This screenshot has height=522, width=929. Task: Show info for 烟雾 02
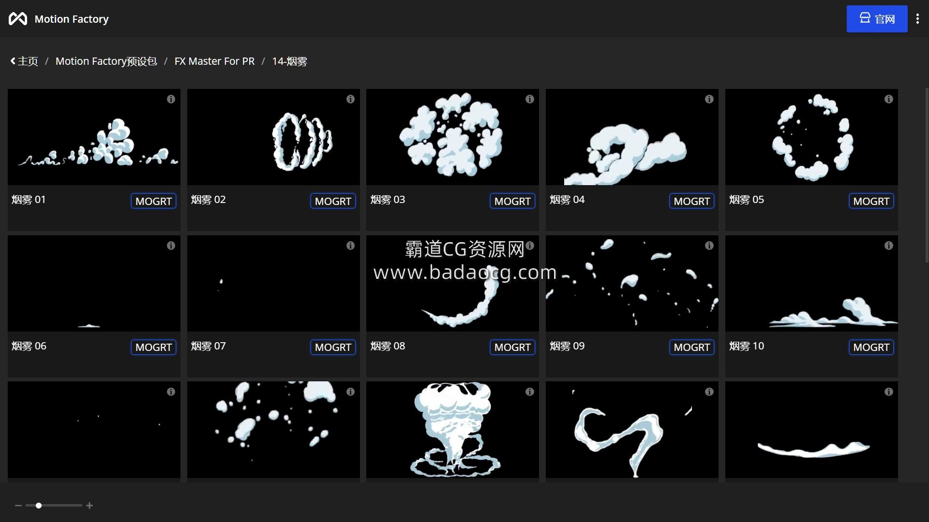click(350, 99)
